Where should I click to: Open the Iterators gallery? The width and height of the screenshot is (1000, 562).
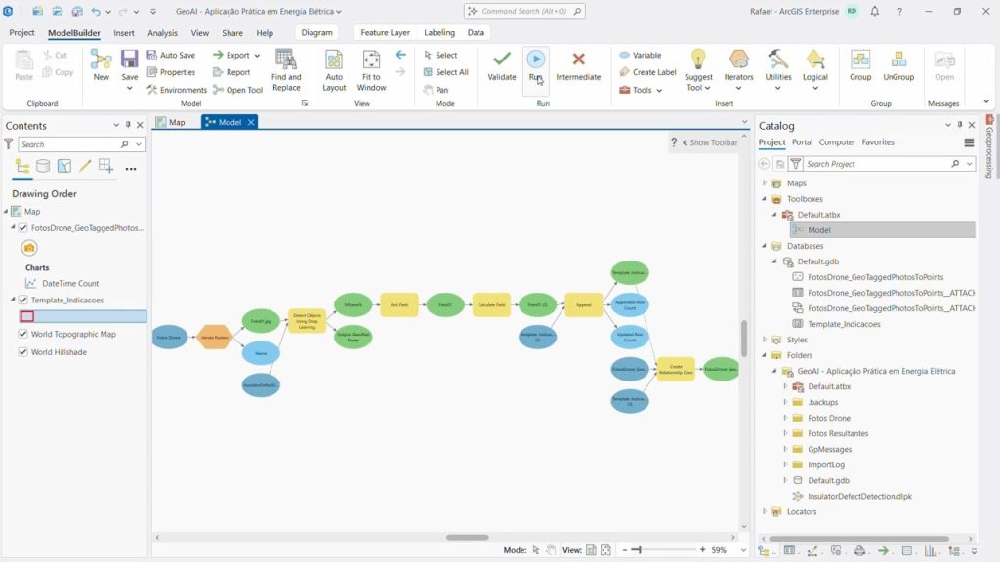[738, 70]
